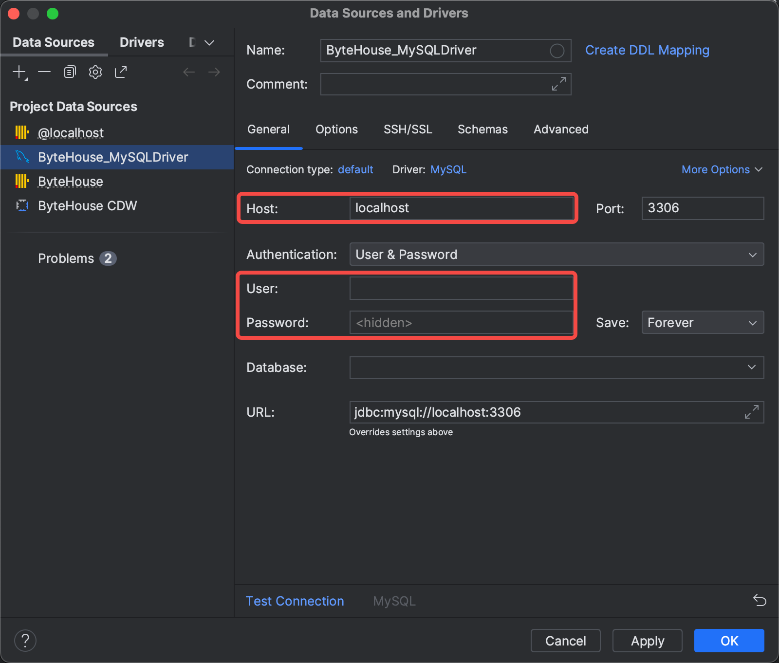Expand More Options menu
Image resolution: width=779 pixels, height=663 pixels.
click(x=722, y=169)
